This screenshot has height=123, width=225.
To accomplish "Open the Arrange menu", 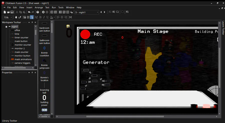I will [39, 8].
